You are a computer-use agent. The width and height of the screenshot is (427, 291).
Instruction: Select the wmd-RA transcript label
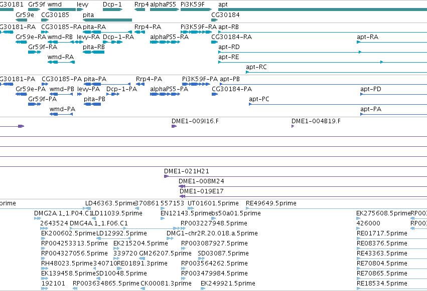61,57
